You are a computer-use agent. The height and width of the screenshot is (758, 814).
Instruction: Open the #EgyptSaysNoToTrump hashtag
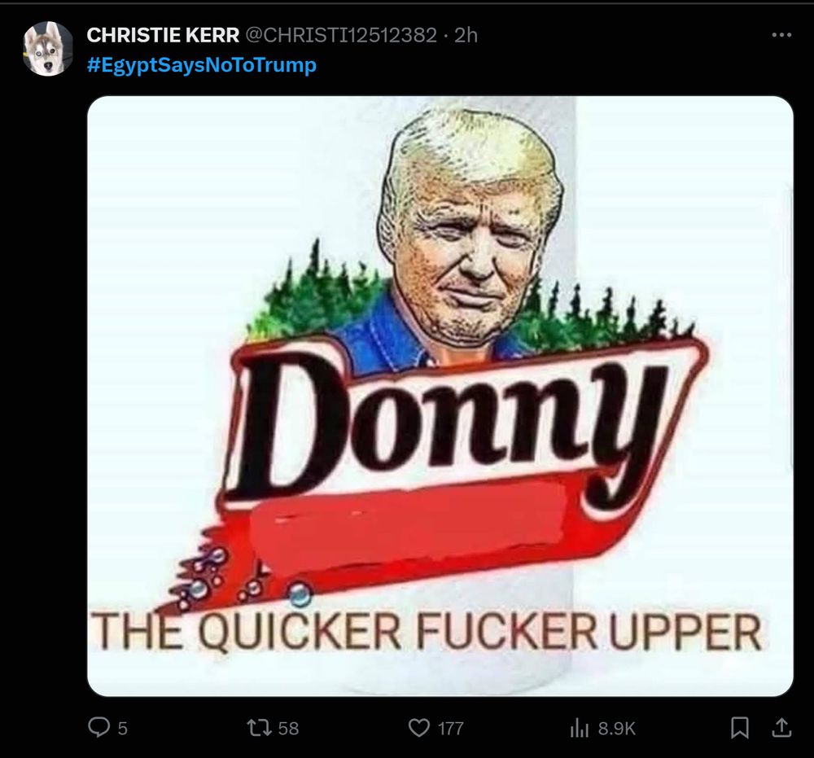pyautogui.click(x=201, y=65)
